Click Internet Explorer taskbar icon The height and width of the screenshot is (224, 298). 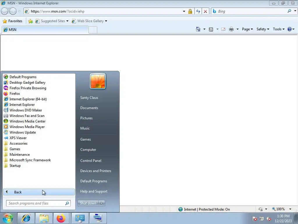point(26,218)
